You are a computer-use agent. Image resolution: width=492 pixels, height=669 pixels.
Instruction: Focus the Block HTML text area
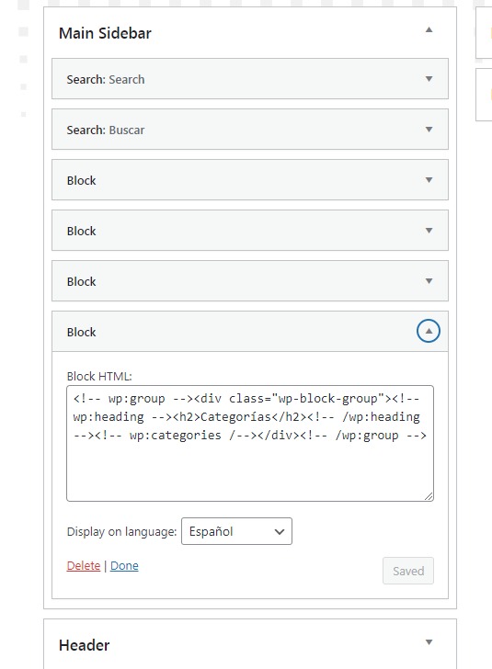pyautogui.click(x=250, y=443)
